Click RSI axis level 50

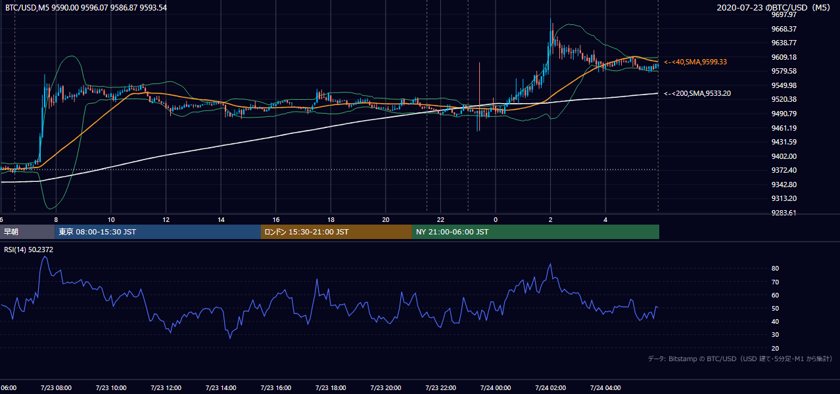(775, 308)
